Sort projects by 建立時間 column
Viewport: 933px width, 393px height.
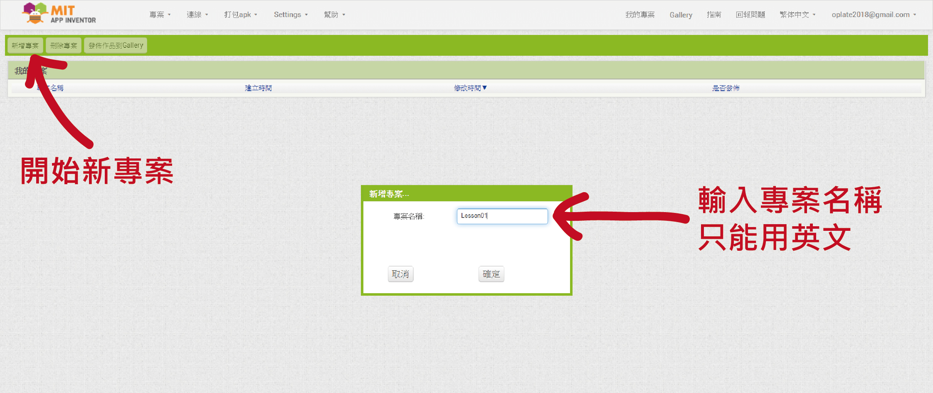pos(258,88)
